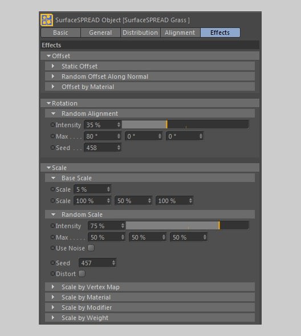Click the stepper arrows on 80° Max field
Image resolution: width=301 pixels, height=336 pixels.
(119, 136)
